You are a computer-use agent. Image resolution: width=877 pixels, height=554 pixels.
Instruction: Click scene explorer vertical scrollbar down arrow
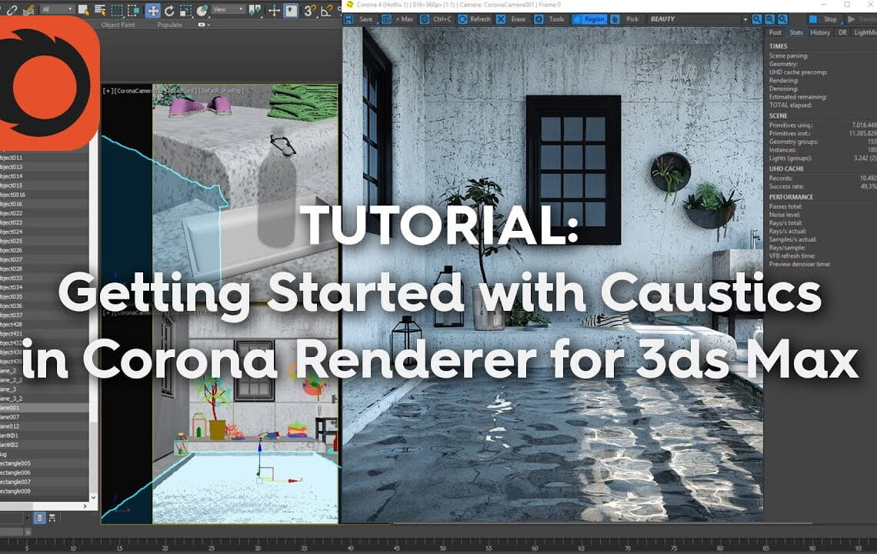click(93, 497)
